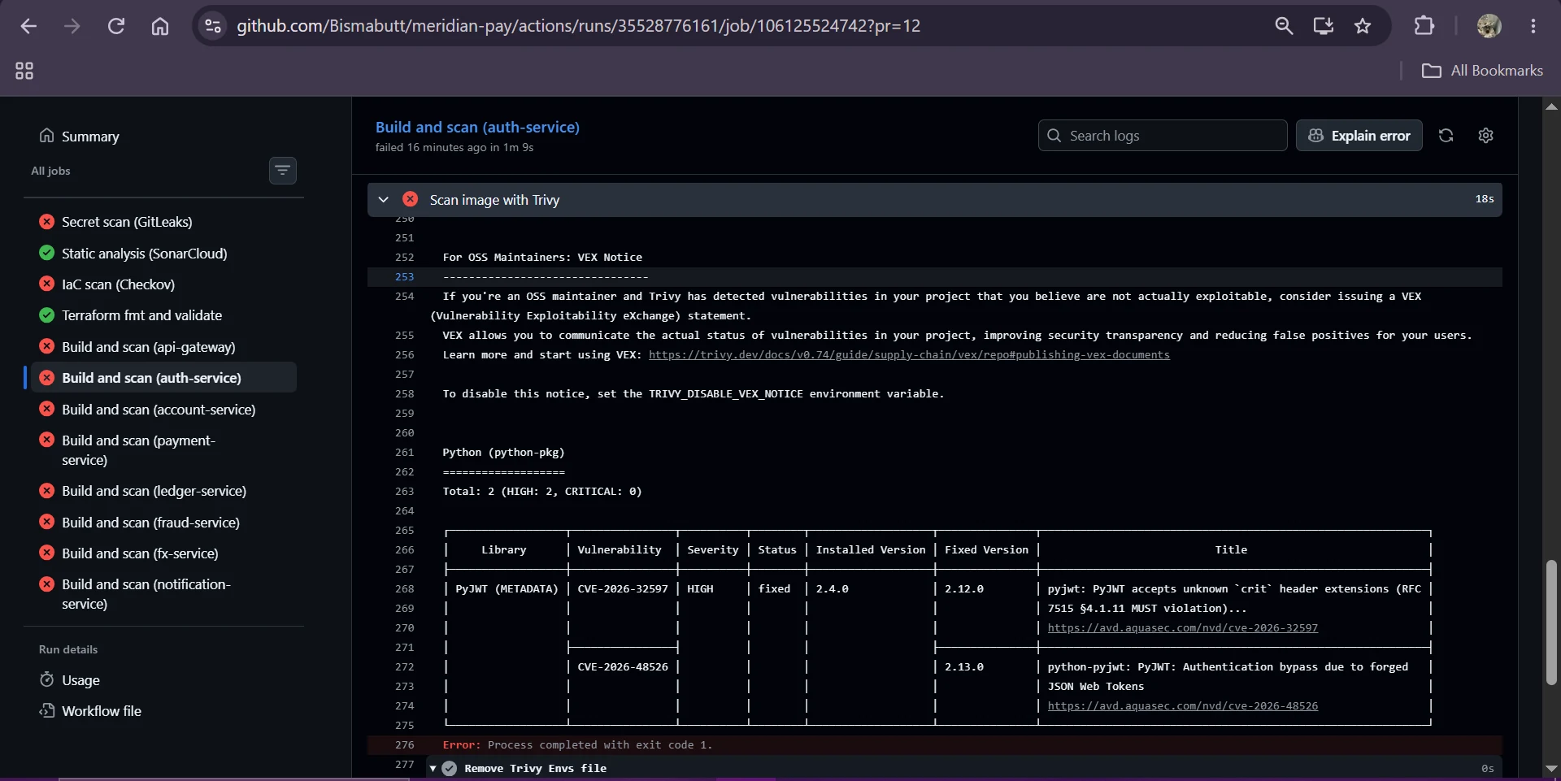Click the Summary house icon
This screenshot has height=781, width=1561.
(47, 136)
